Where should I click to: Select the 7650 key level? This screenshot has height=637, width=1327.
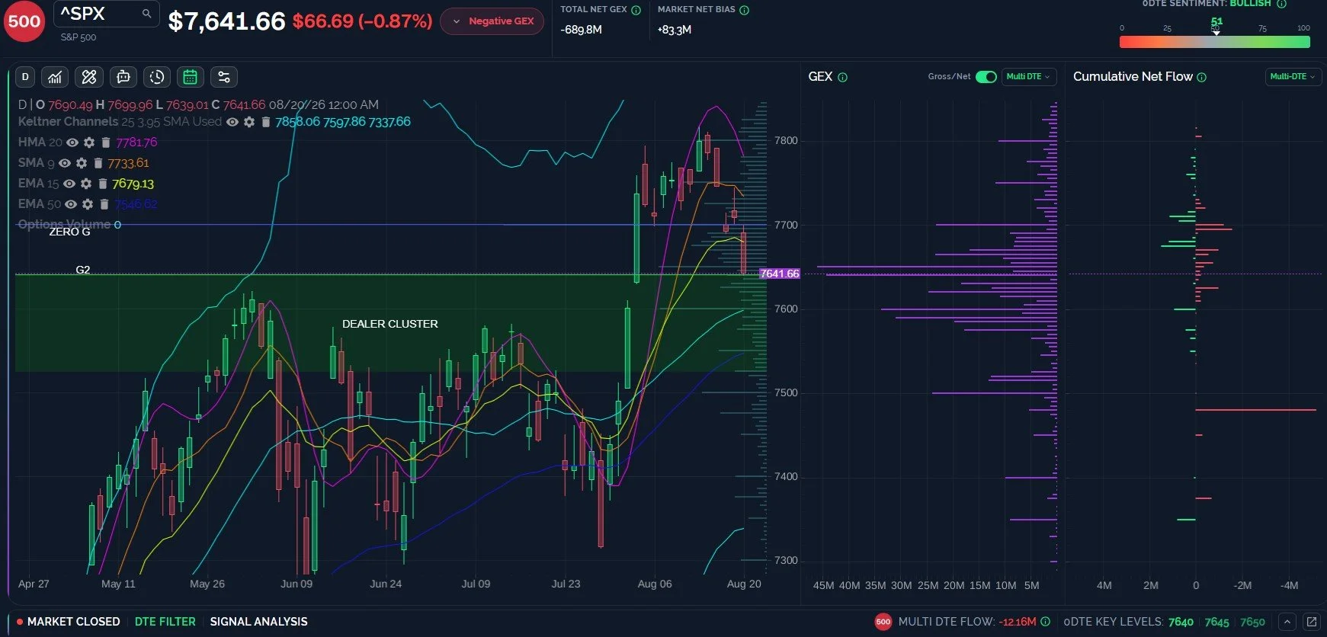pos(1252,622)
